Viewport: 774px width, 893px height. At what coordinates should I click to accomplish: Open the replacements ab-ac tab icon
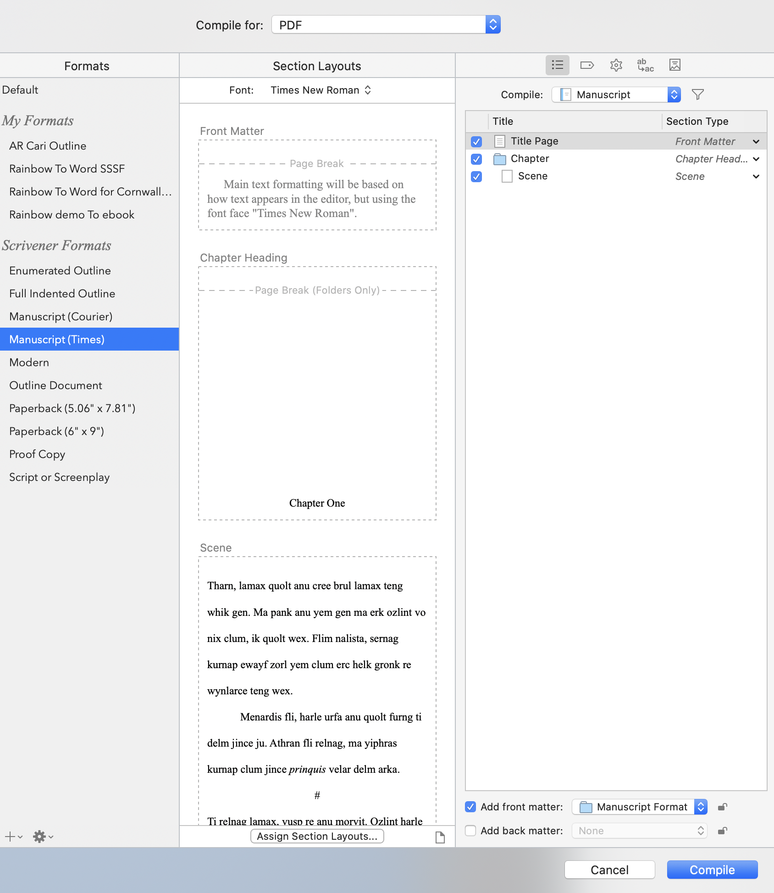pyautogui.click(x=645, y=65)
